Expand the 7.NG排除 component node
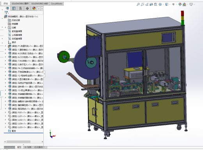203x150 pixels. pyautogui.click(x=5, y=61)
